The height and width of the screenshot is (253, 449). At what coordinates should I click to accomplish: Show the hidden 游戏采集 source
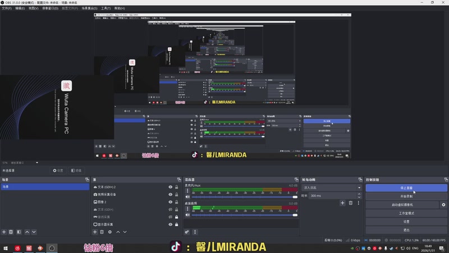click(171, 217)
